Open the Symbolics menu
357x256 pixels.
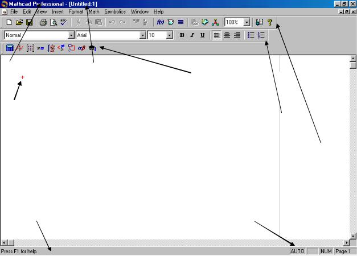pos(115,11)
